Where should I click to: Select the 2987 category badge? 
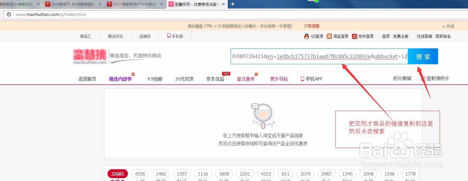[327, 174]
